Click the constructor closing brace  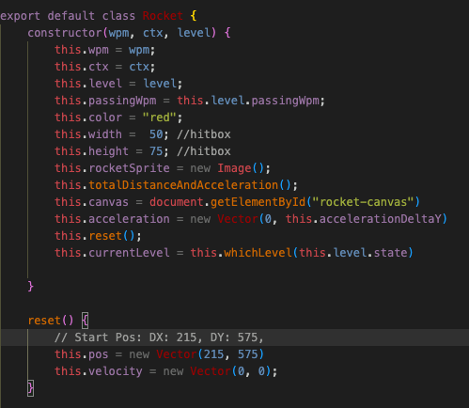(x=30, y=287)
